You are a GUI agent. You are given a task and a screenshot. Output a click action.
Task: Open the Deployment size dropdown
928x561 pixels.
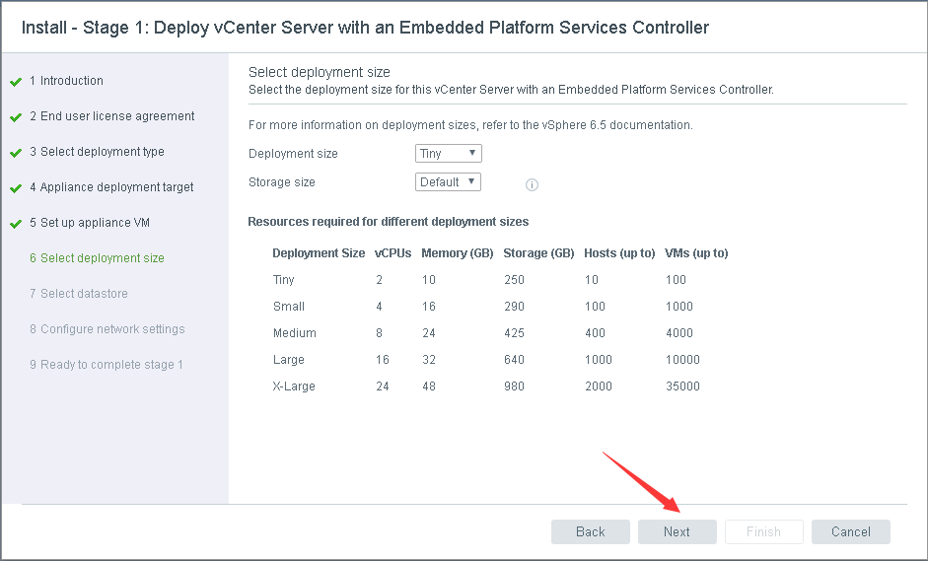point(449,153)
